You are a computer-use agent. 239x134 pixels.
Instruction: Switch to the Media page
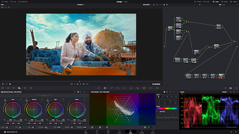pos(86,132)
